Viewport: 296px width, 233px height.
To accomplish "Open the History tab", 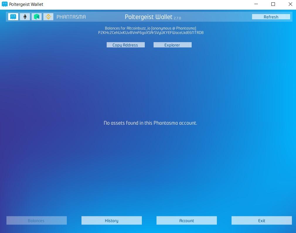I will tap(112, 220).
